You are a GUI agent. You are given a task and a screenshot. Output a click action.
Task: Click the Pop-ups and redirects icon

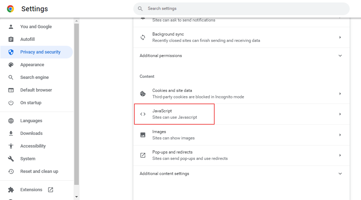click(x=143, y=155)
